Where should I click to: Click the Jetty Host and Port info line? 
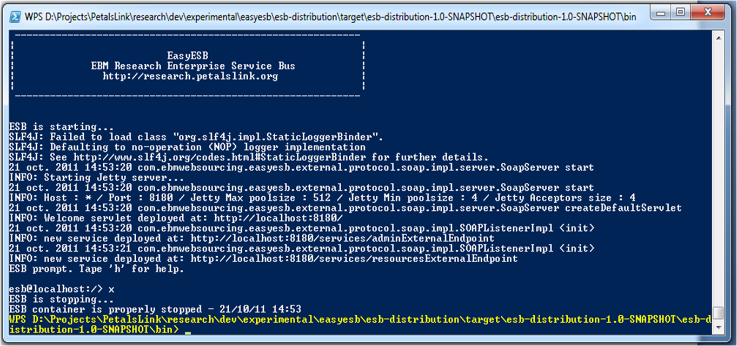click(x=322, y=198)
